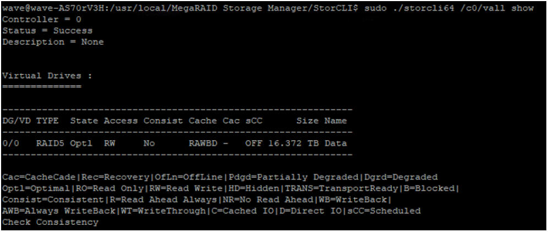This screenshot has height=232, width=548.
Task: Click the shell prompt wave@wave-AS70rV3H
Action: pos(54,8)
